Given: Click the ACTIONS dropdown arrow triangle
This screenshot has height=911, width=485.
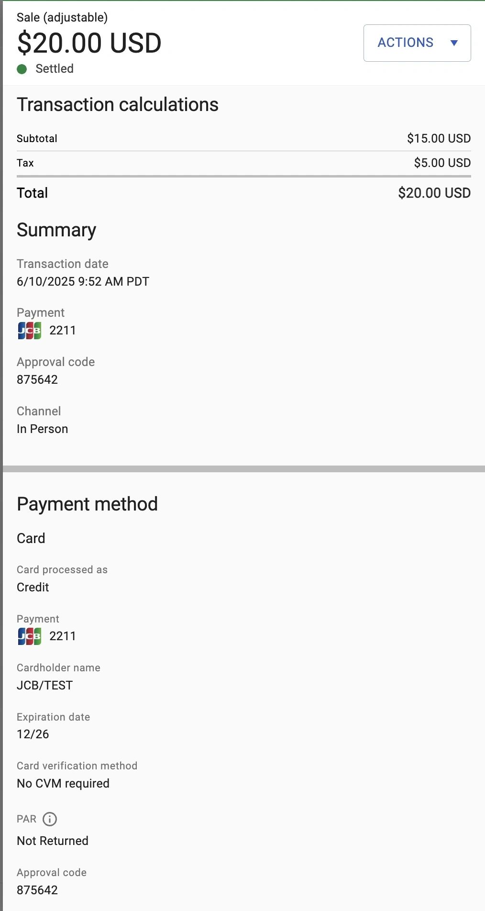Looking at the screenshot, I should pyautogui.click(x=454, y=43).
